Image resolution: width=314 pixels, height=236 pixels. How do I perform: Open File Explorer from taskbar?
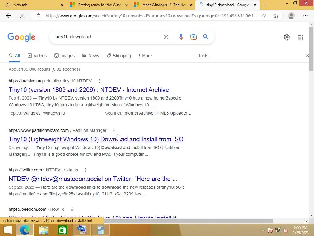pyautogui.click(x=44, y=230)
